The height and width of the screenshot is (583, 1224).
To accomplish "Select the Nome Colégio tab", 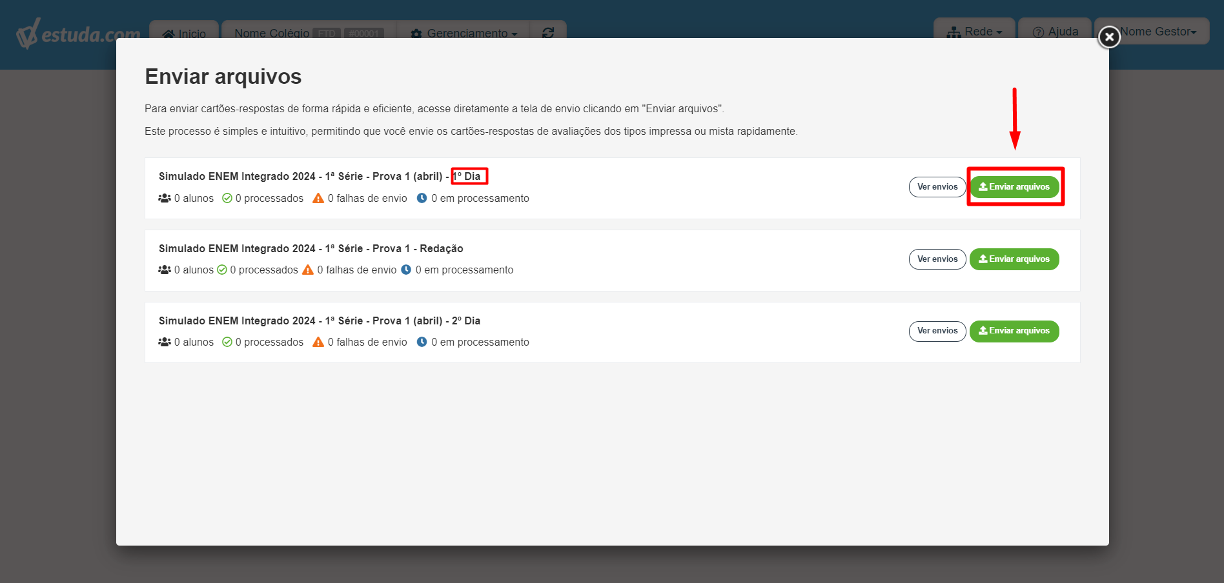I will click(309, 33).
